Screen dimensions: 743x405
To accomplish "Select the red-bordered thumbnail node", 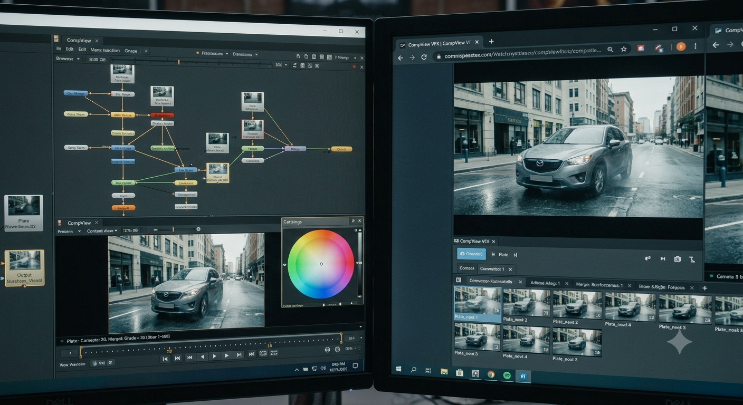I will tap(252, 129).
